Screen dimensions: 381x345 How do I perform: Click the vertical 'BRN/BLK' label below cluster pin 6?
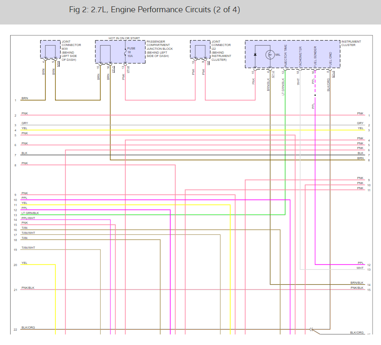pyautogui.click(x=268, y=84)
